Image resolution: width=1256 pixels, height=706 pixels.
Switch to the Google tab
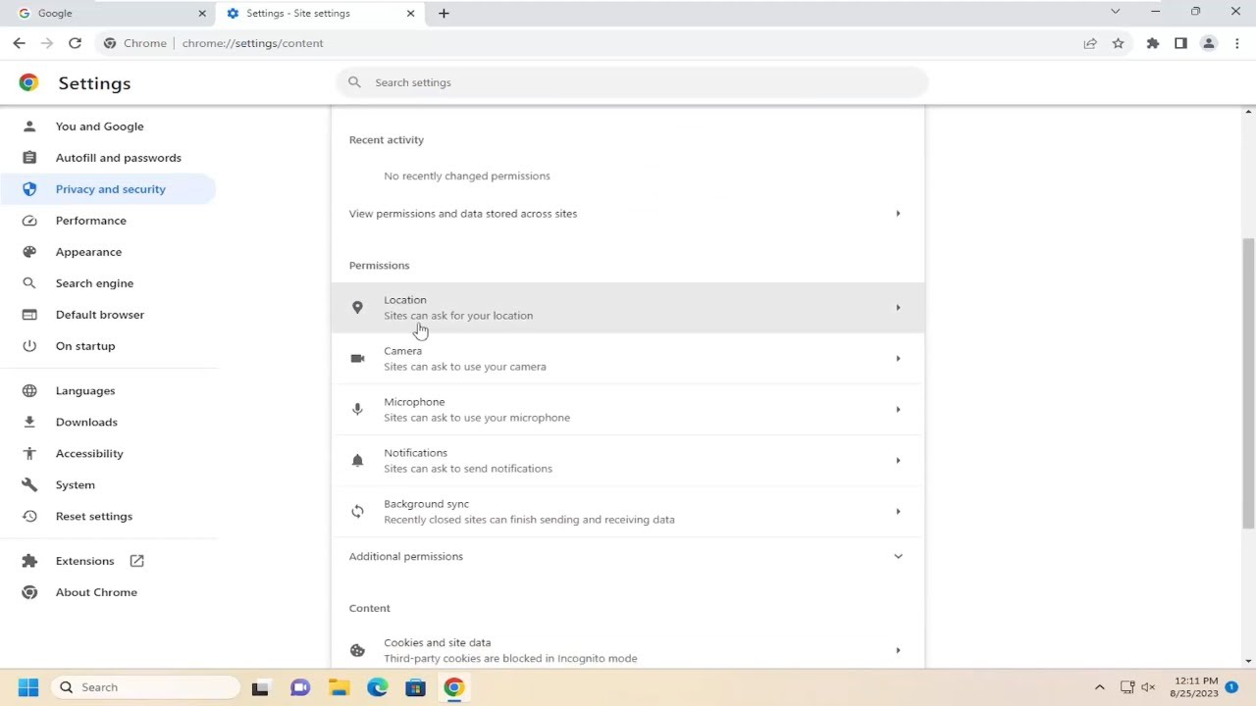(108, 13)
